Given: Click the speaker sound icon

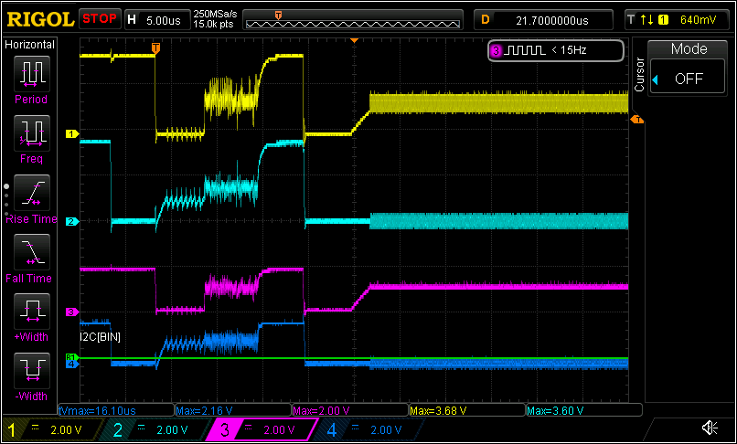Looking at the screenshot, I should coord(709,428).
